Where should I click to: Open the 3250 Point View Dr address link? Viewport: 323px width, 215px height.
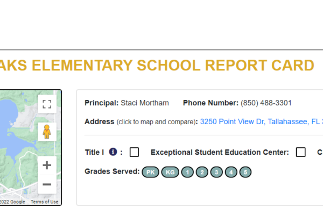click(261, 122)
